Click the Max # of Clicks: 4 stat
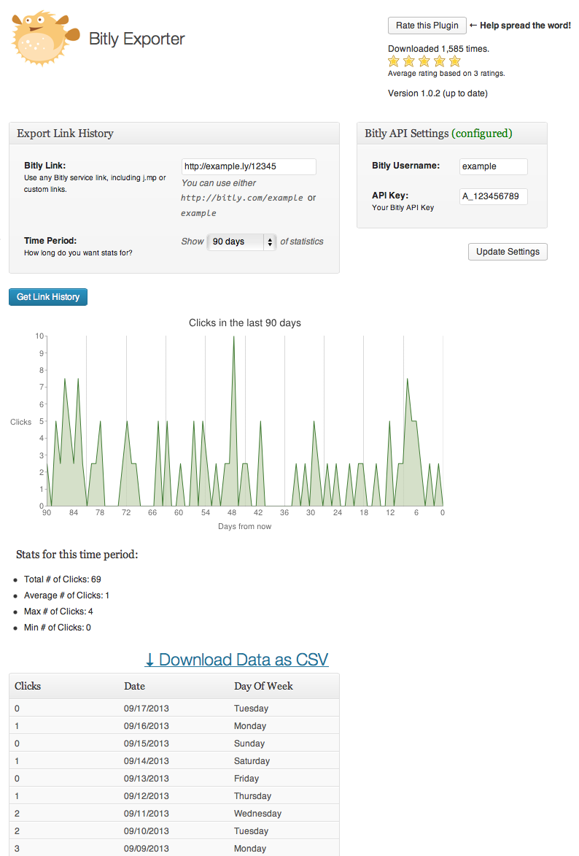Screen dimensions: 579x856 [x=58, y=612]
